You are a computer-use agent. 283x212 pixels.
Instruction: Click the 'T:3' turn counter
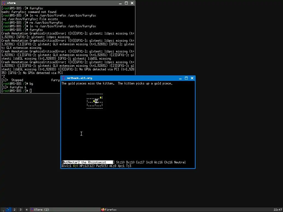click(x=129, y=166)
